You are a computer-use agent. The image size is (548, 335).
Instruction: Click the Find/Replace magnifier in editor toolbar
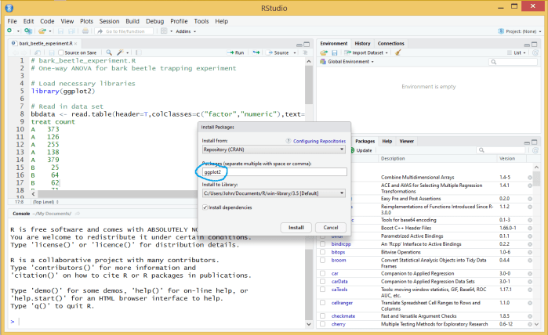point(109,52)
